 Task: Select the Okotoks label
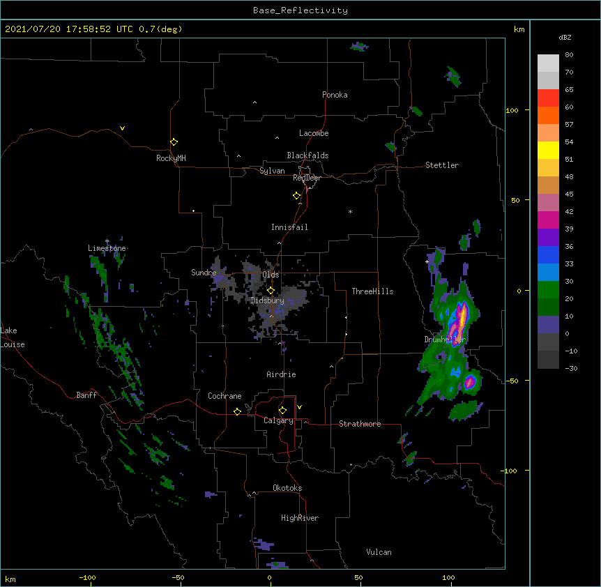point(287,488)
